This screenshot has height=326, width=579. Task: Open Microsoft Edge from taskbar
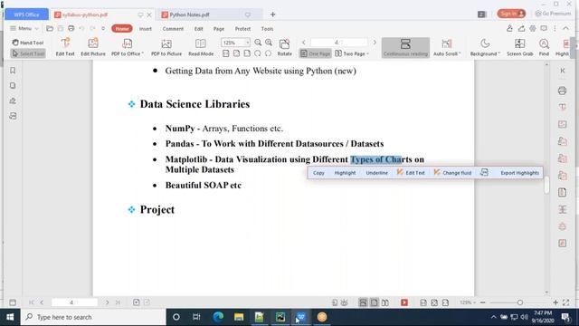coord(218,317)
